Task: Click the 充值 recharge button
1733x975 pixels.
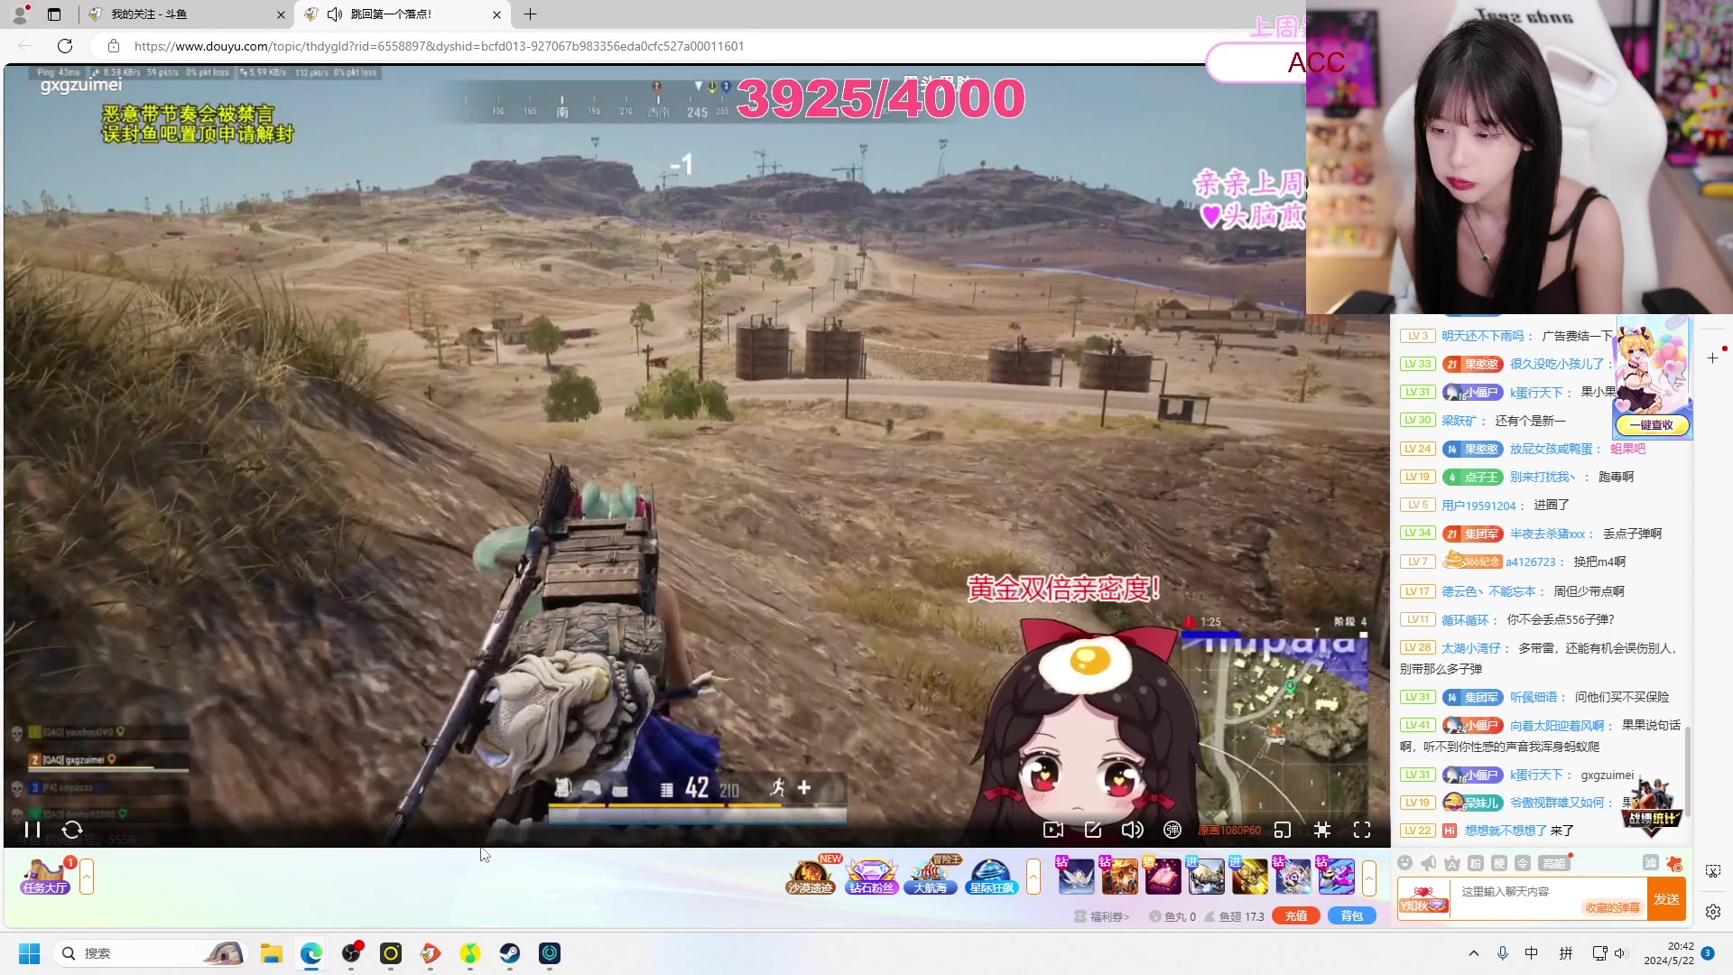Action: (x=1296, y=915)
